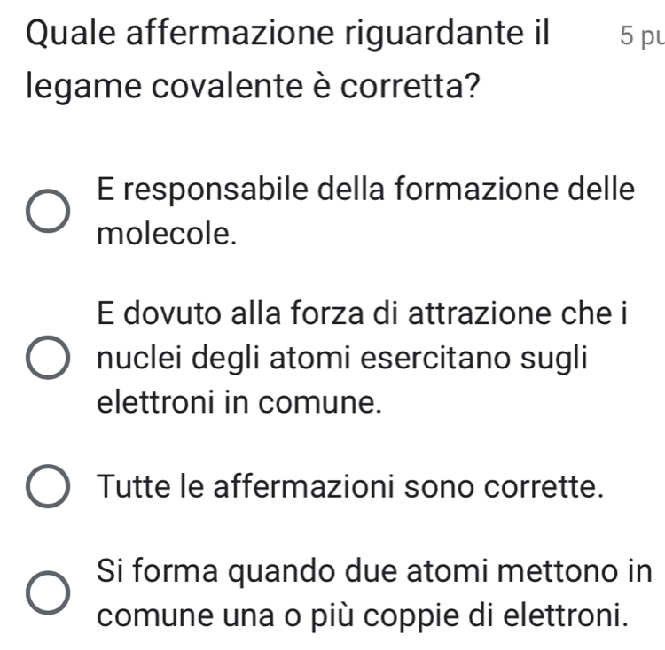665x650 pixels.
Task: Select the 'E responsabile della formazione delle molecole' radio button
Action: (x=48, y=213)
